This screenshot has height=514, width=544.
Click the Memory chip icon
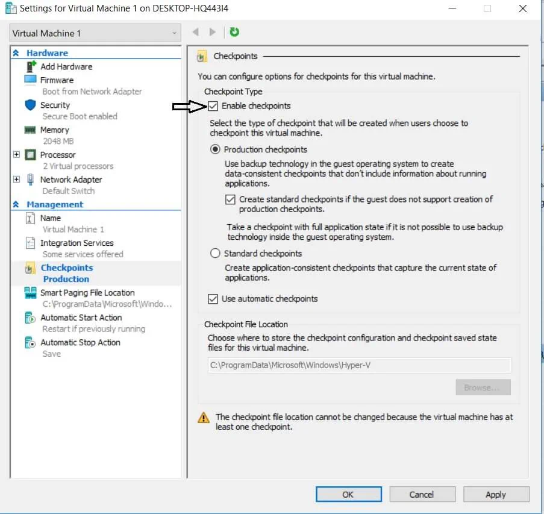(x=30, y=130)
